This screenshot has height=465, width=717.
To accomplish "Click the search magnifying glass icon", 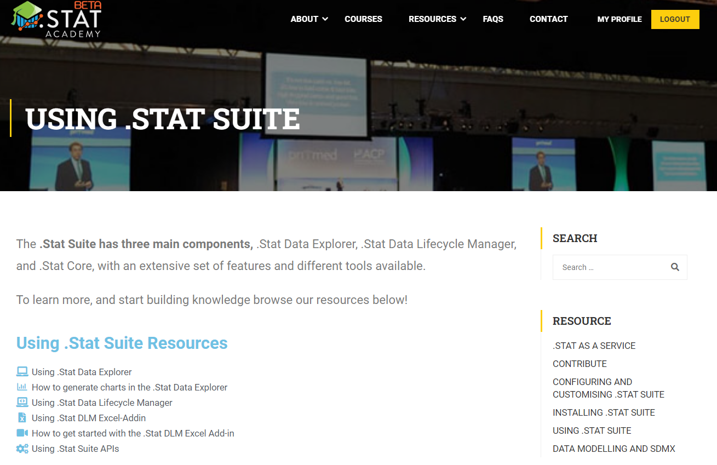I will (675, 267).
